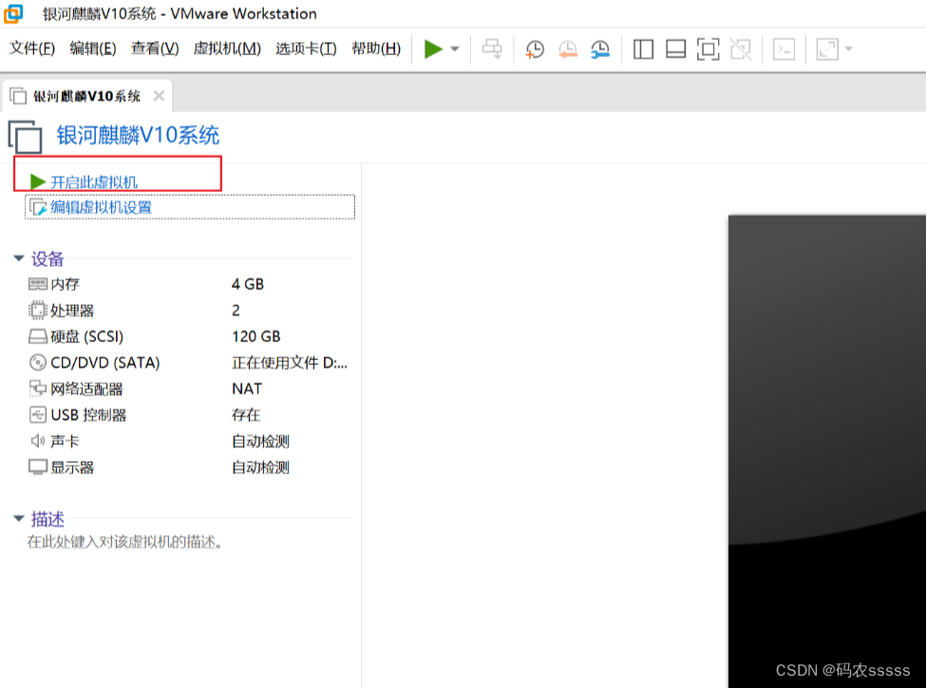
Task: Click the description field 在此处键入对该虚拟机的描述
Action: click(x=124, y=542)
